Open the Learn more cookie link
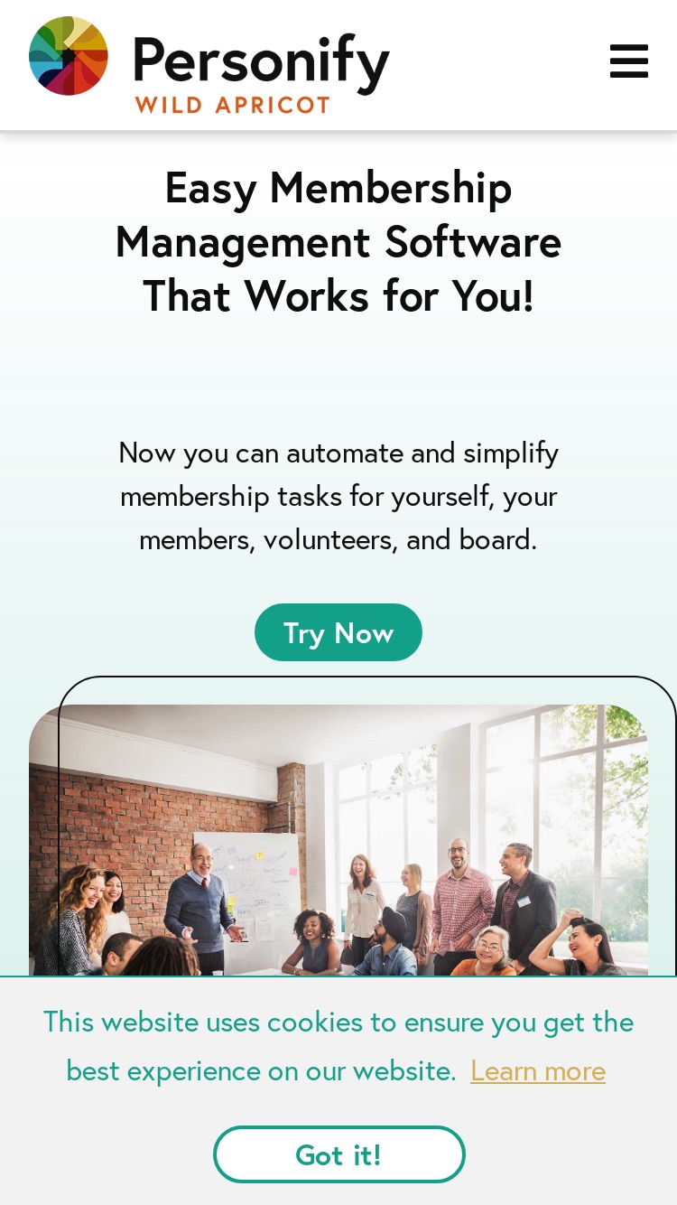This screenshot has width=677, height=1205. [538, 1071]
